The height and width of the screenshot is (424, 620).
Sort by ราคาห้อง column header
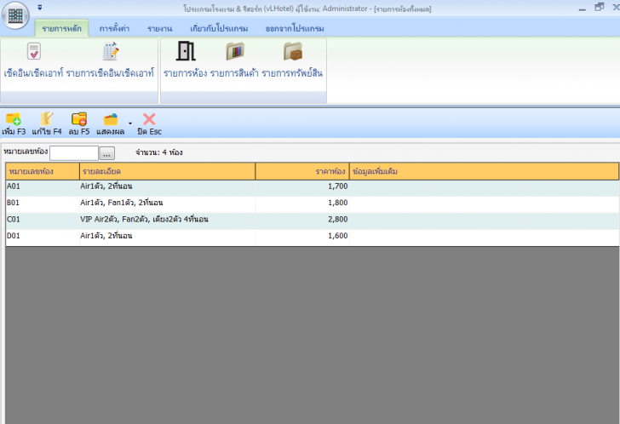click(302, 171)
